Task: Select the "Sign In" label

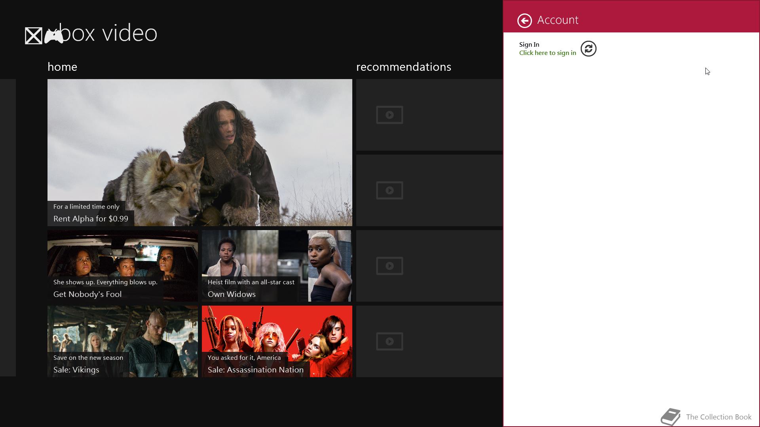Action: [529, 45]
